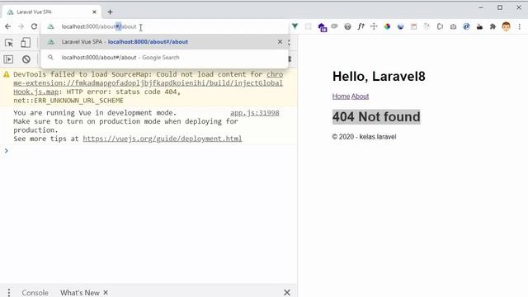The height and width of the screenshot is (297, 528).
Task: Open the vuejs.org deployment guide link
Action: coord(163,139)
